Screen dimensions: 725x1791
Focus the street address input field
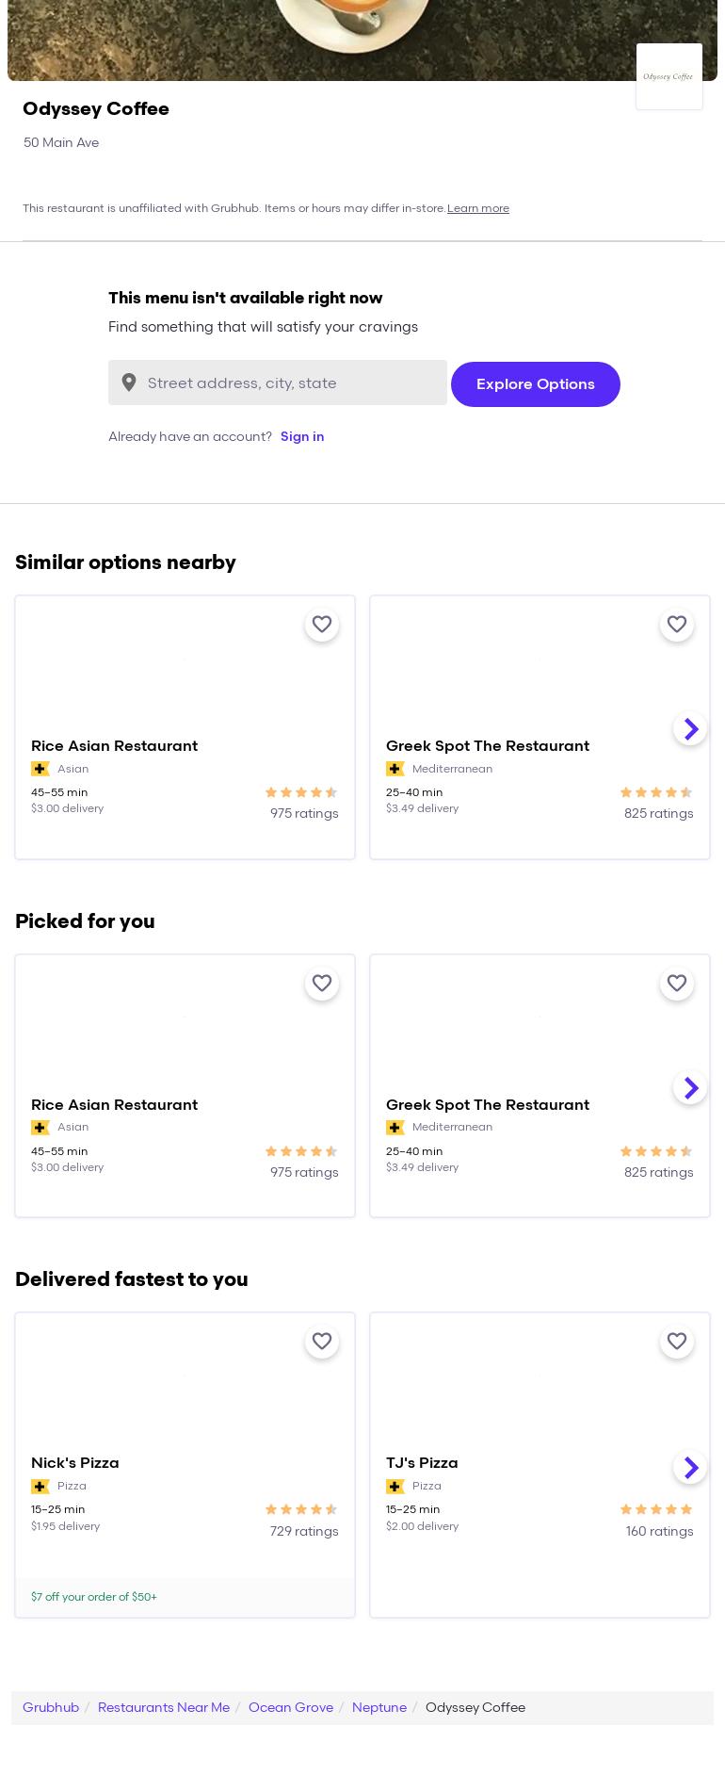coord(292,383)
